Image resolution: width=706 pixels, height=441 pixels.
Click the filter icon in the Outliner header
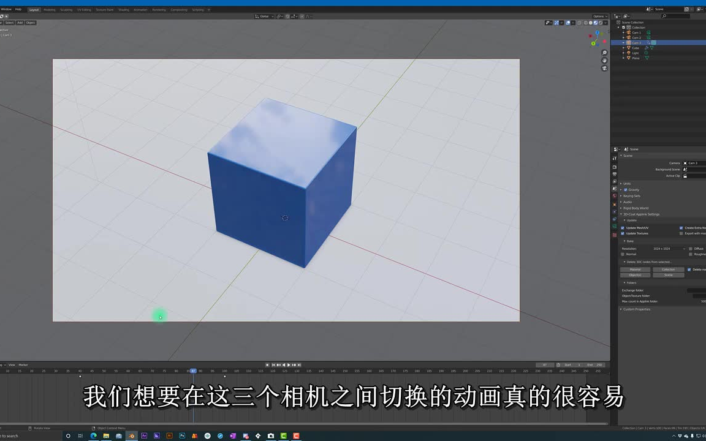pos(625,16)
